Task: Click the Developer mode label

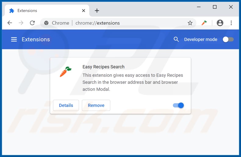Action: tap(201, 40)
